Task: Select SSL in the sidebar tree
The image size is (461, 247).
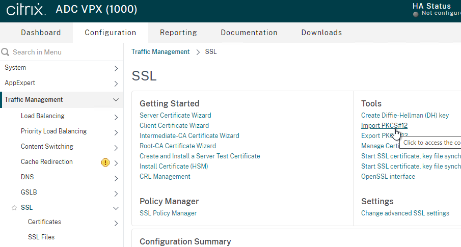Action: (27, 208)
